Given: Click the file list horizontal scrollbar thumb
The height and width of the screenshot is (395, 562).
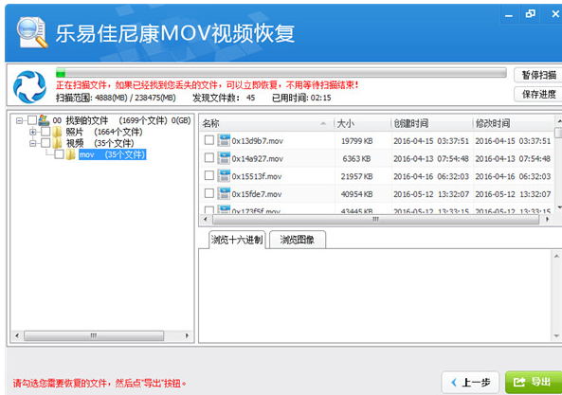Looking at the screenshot, I should (x=375, y=219).
